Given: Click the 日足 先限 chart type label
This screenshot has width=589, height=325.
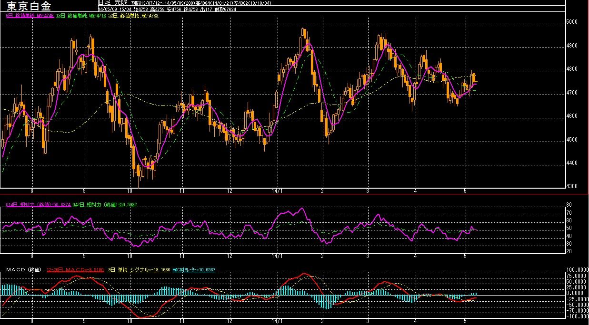Looking at the screenshot, I should 112,2.
